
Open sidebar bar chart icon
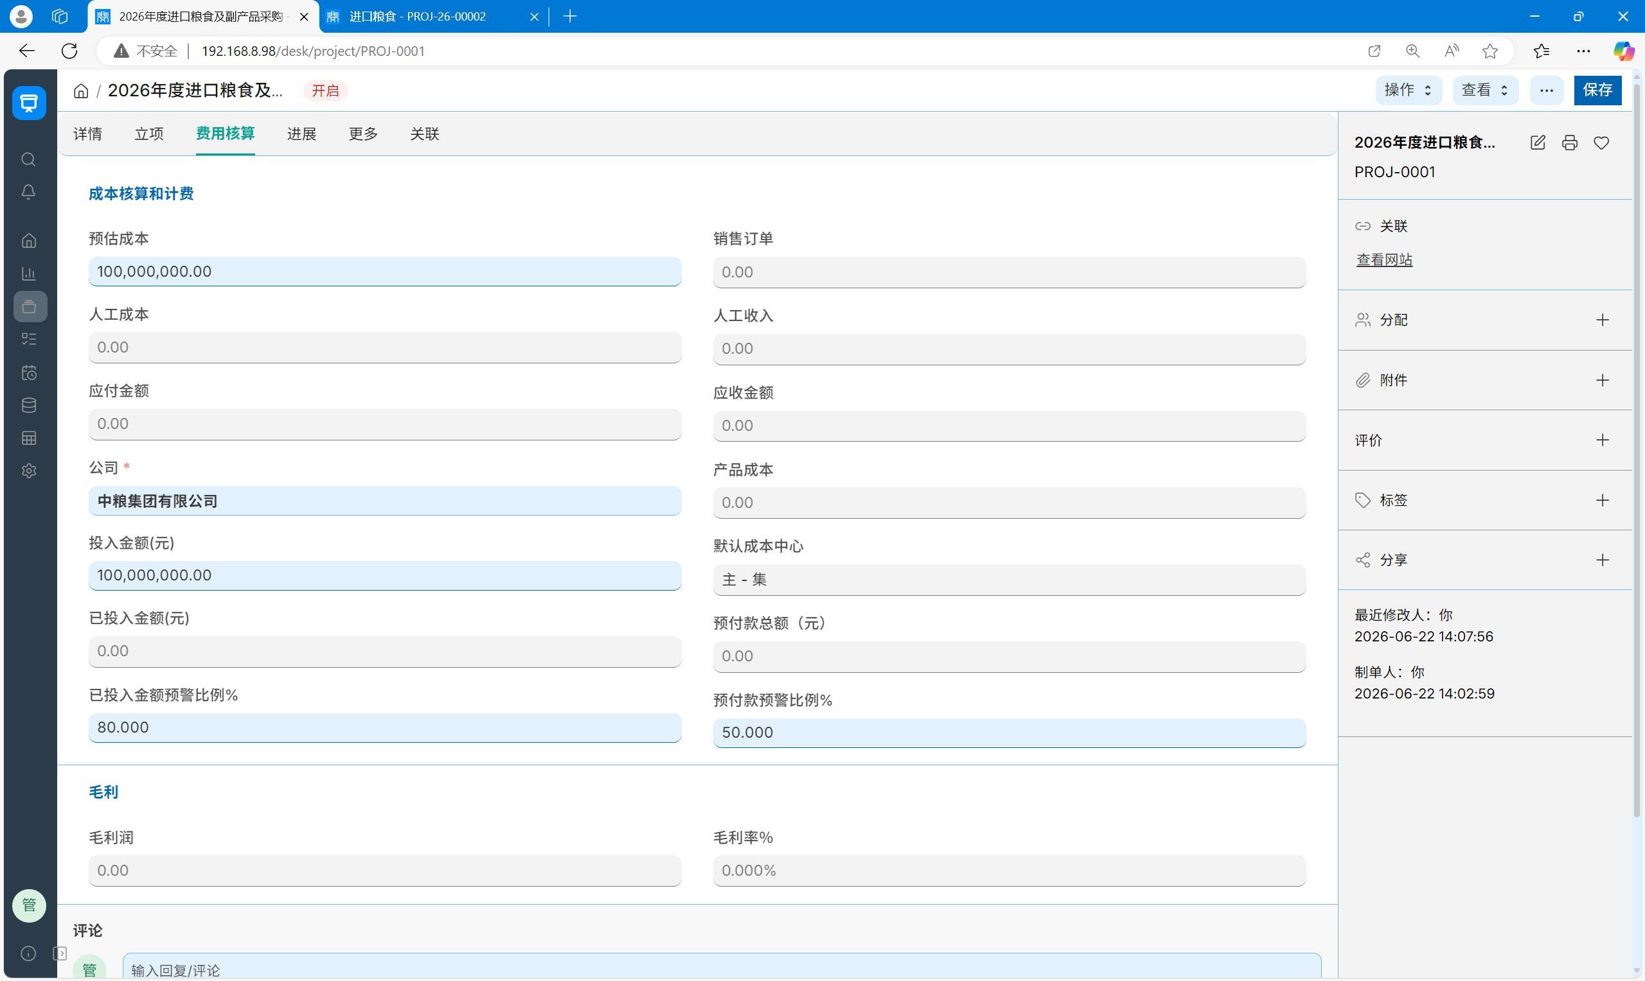pos(28,273)
